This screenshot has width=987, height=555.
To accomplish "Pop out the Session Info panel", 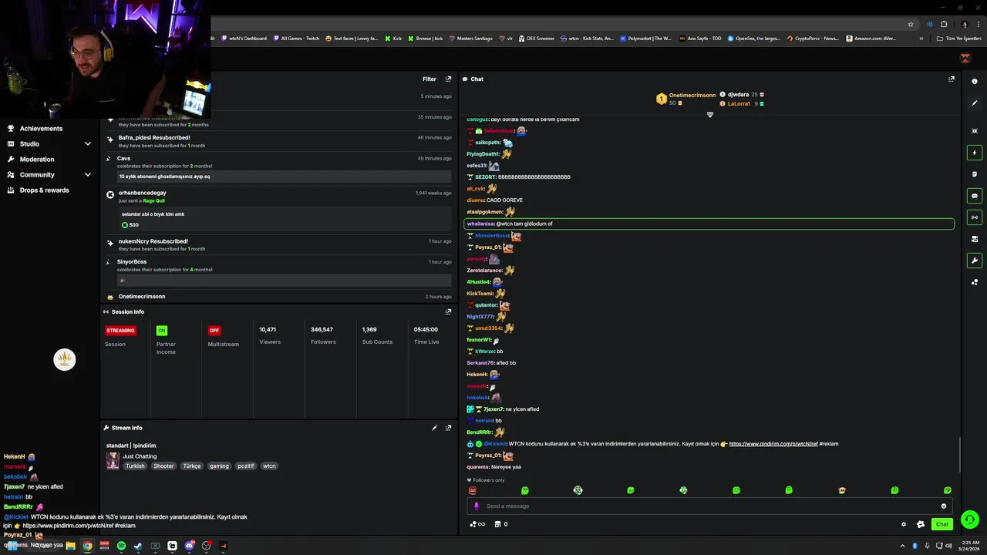I will 448,311.
